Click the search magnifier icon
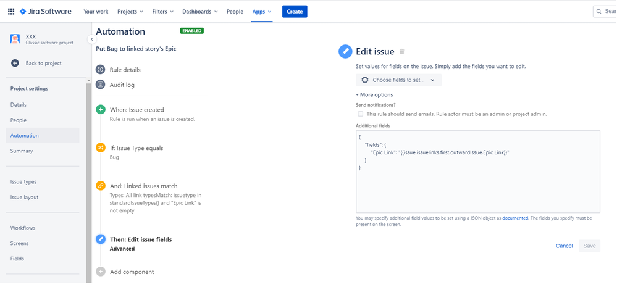 [599, 11]
